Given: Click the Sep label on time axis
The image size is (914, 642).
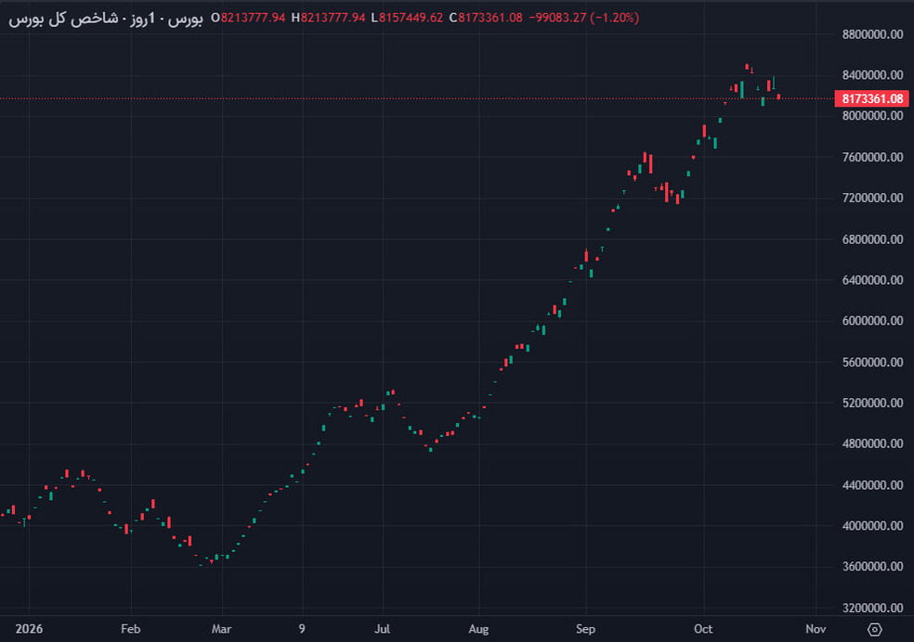Looking at the screenshot, I should (x=586, y=629).
